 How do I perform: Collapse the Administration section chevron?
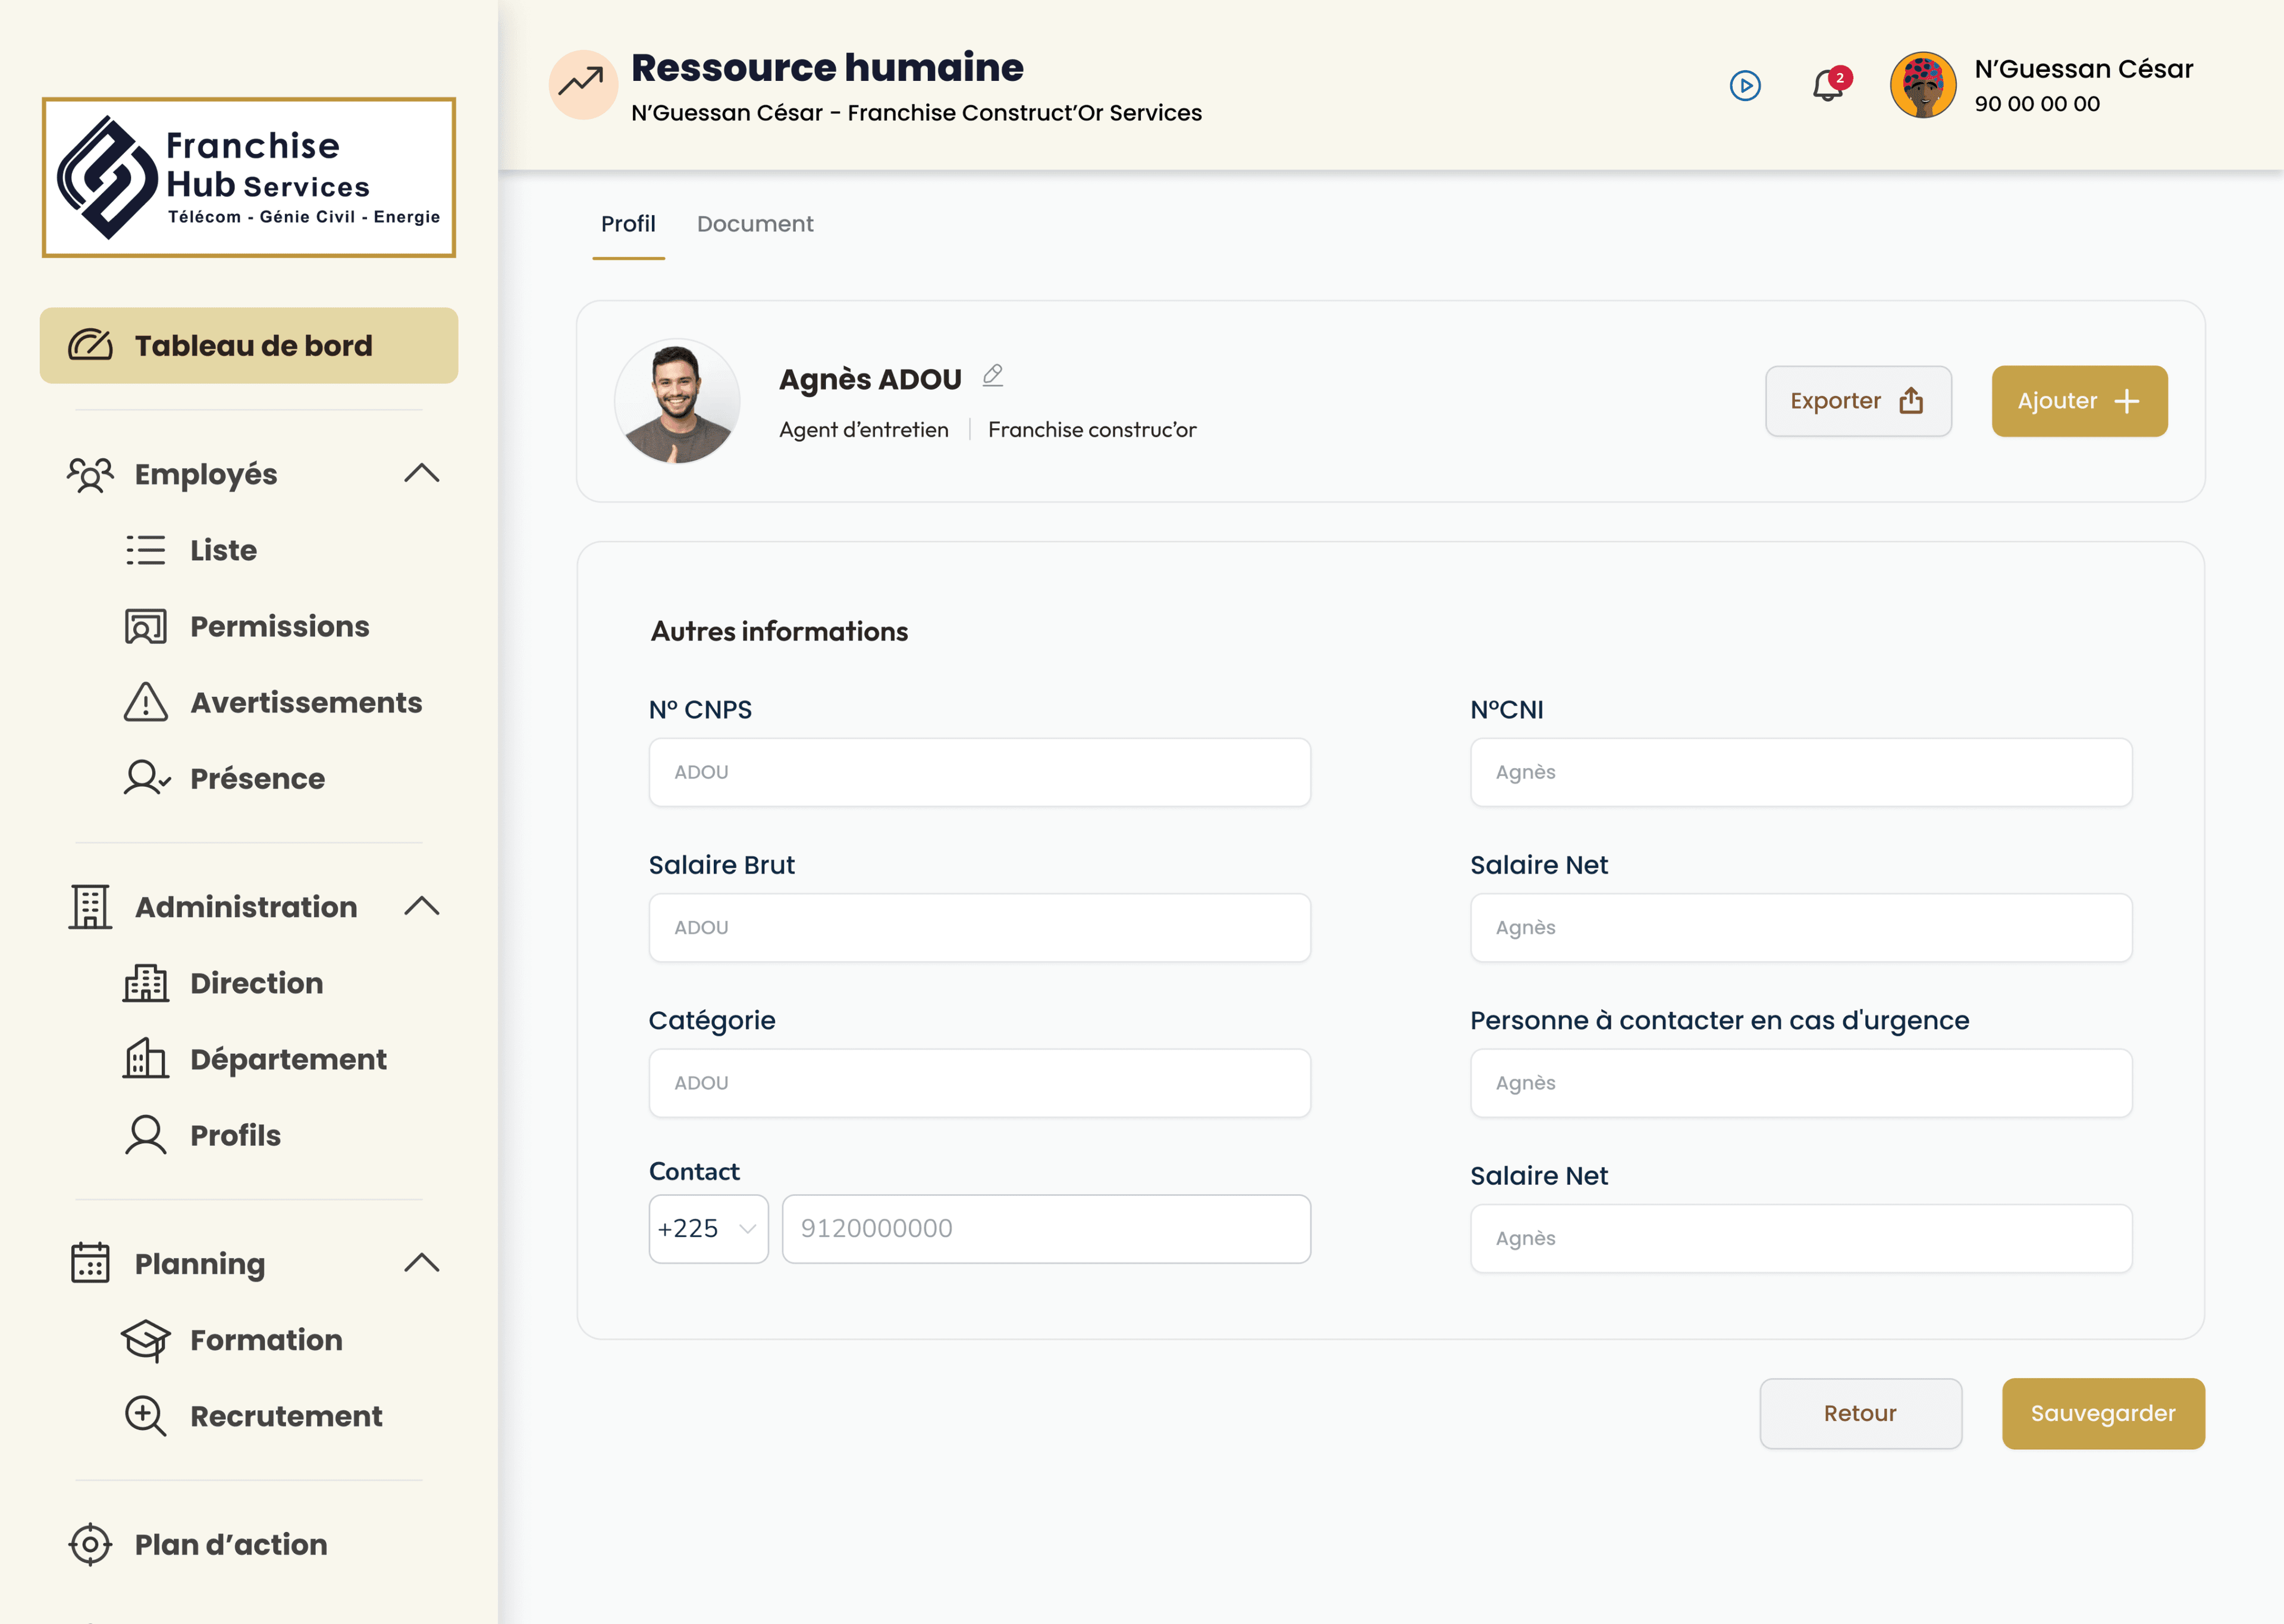[x=421, y=906]
